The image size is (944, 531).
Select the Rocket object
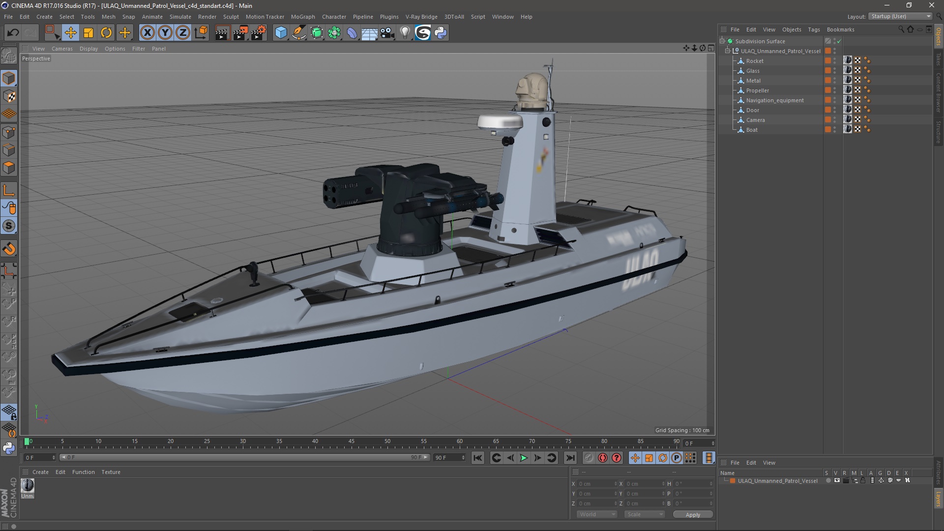755,61
